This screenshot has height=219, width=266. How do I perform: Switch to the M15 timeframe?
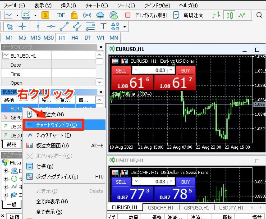[35, 38]
